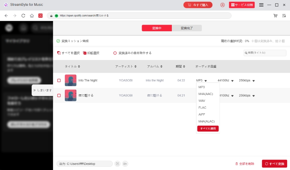Sort by タイトル column arrows
Image resolution: width=290 pixels, height=170 pixels.
coord(79,66)
